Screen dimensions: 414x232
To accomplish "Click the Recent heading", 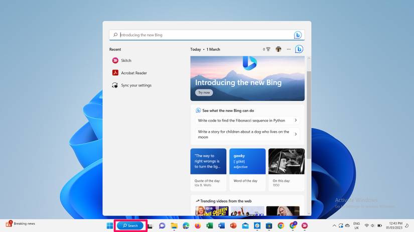I will tap(115, 49).
